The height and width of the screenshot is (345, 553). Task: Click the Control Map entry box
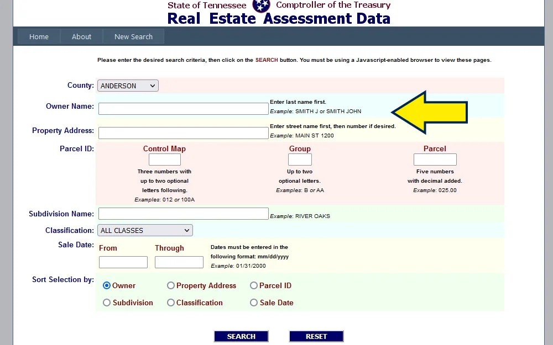point(164,159)
